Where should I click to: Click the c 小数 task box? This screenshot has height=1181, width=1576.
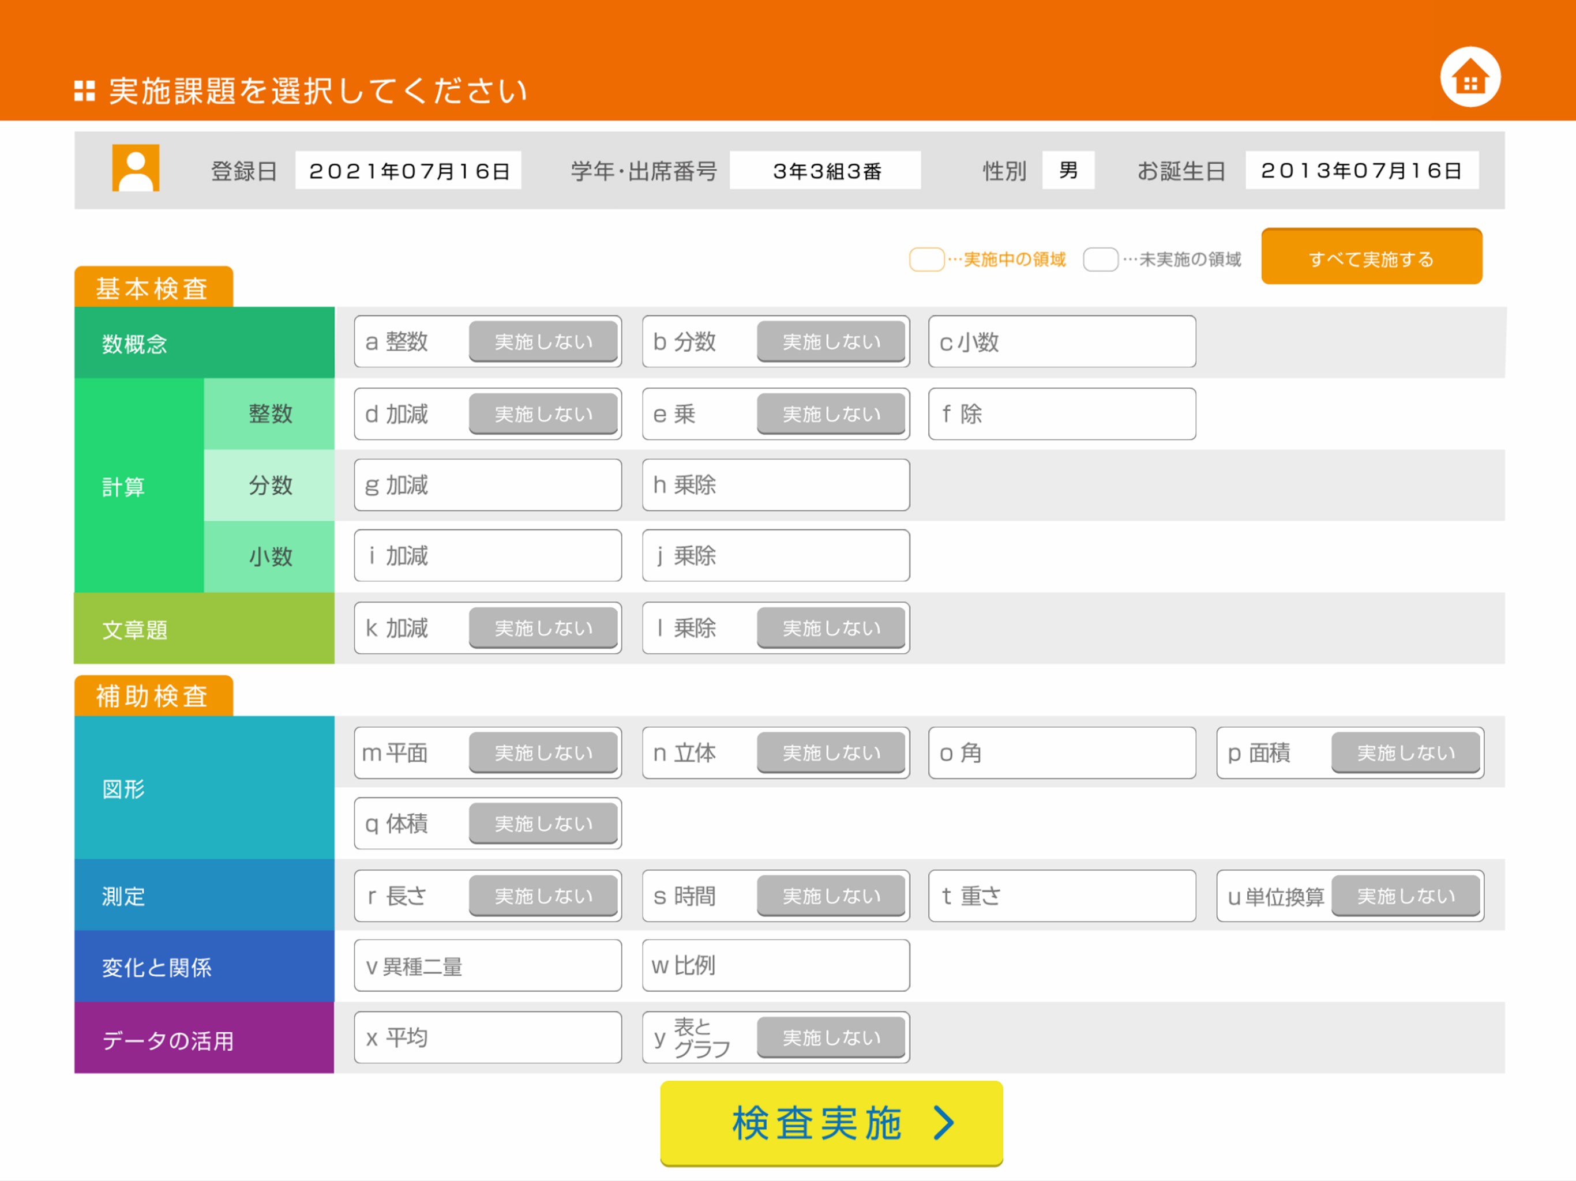pos(1061,342)
